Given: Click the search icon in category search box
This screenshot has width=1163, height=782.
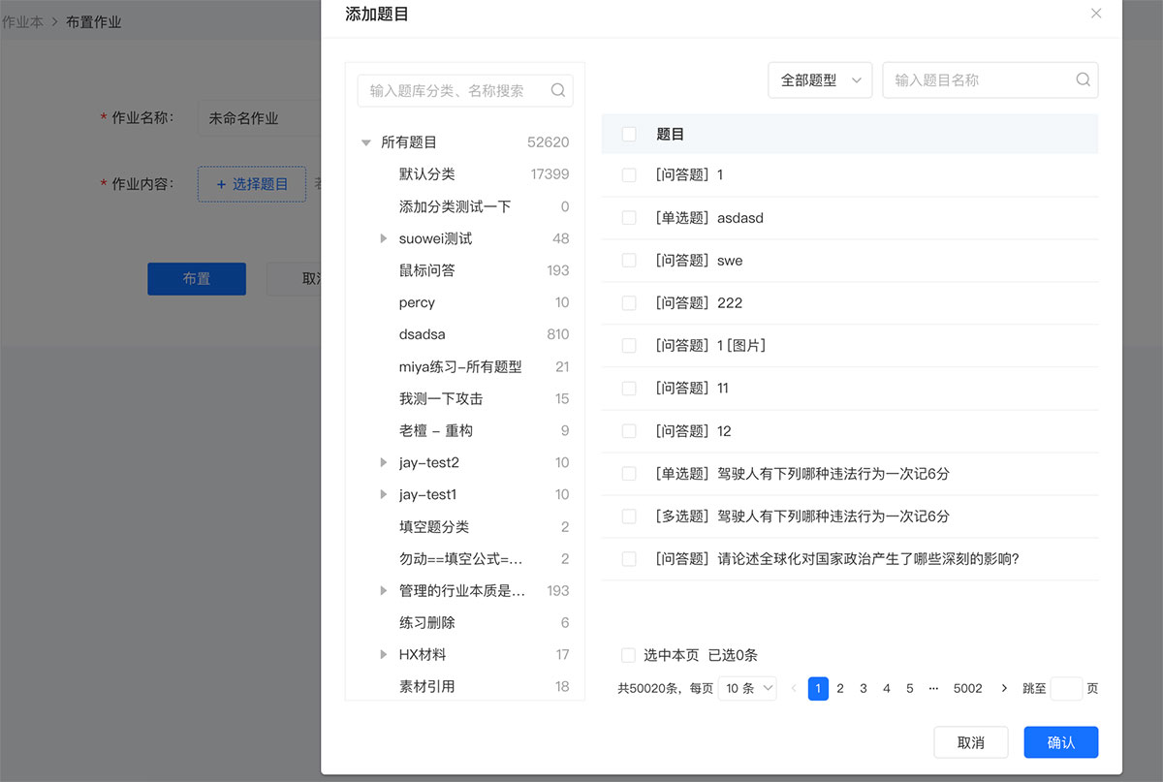Looking at the screenshot, I should tap(558, 90).
